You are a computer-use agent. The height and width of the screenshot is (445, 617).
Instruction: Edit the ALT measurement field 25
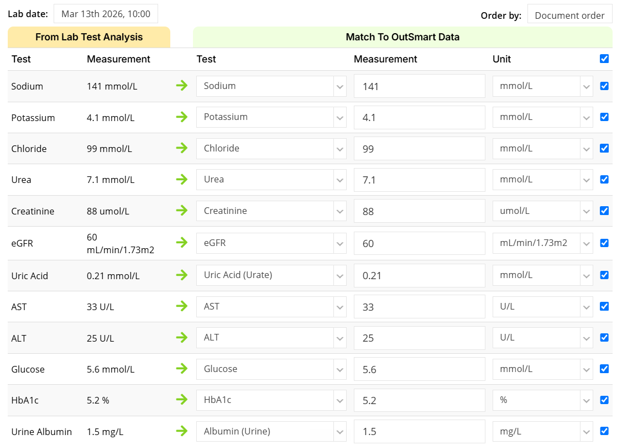(x=420, y=338)
